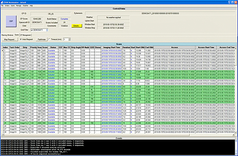Select the strip cell Image10_0
This screenshot has height=156, width=238.
25,50
